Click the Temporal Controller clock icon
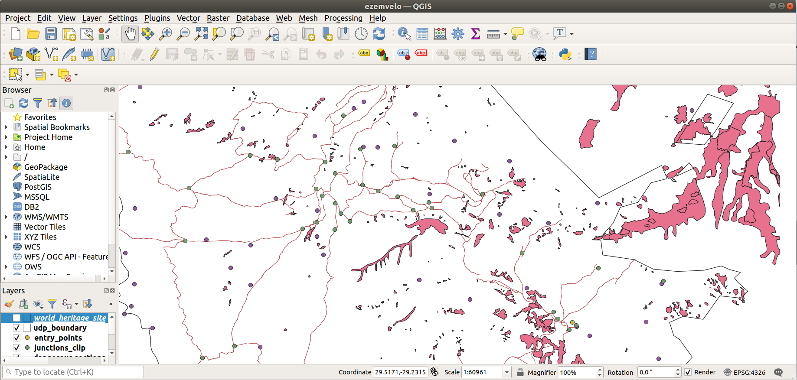The image size is (797, 380). coord(361,34)
